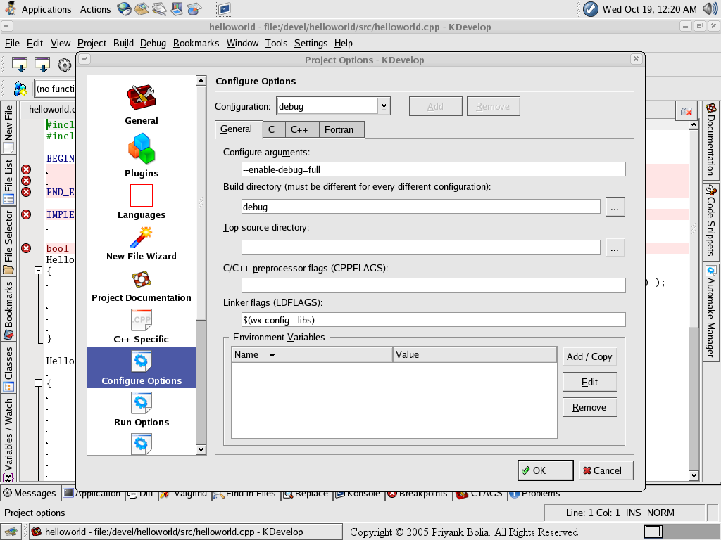Image resolution: width=721 pixels, height=540 pixels.
Task: Click Name column sort arrow
Action: [x=272, y=355]
